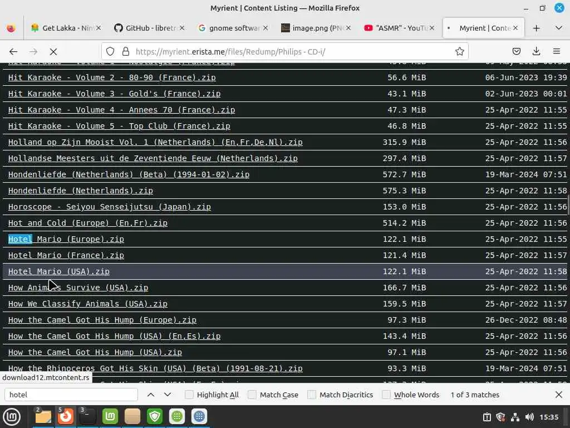Switch to the ASMR YouTube tab
This screenshot has width=570, height=428.
coord(399,28)
